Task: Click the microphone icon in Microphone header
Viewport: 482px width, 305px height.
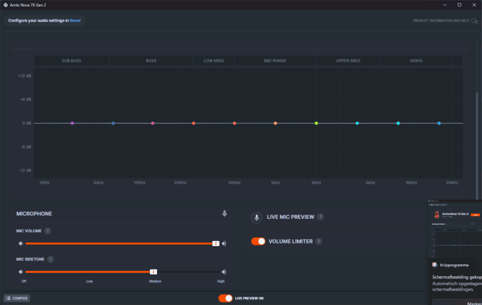Action: [x=224, y=213]
